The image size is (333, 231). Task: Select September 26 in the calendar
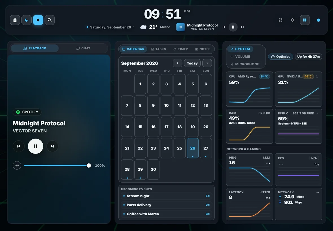(x=193, y=148)
